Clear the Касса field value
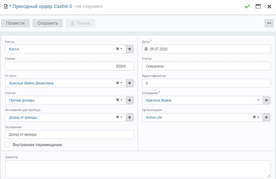276x179 pixels. [x=118, y=49]
